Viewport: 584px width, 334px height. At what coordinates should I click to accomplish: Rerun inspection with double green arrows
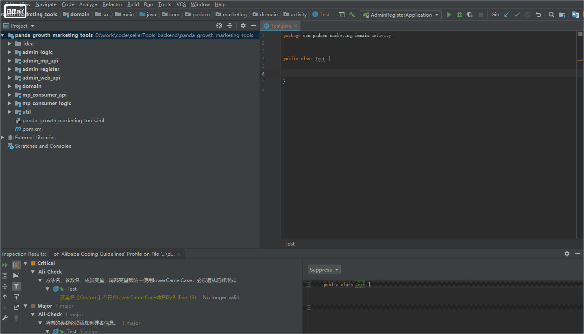coord(5,265)
